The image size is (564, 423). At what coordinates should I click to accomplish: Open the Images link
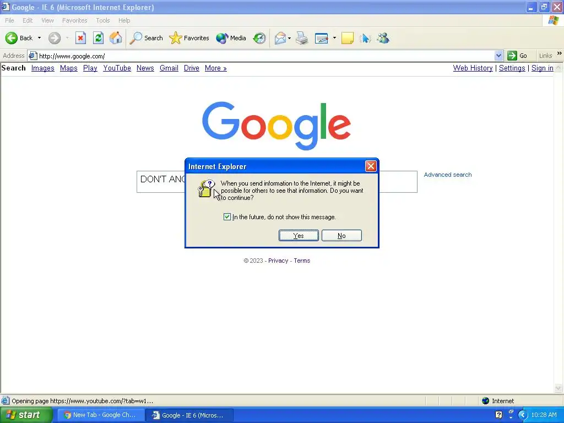pyautogui.click(x=43, y=68)
